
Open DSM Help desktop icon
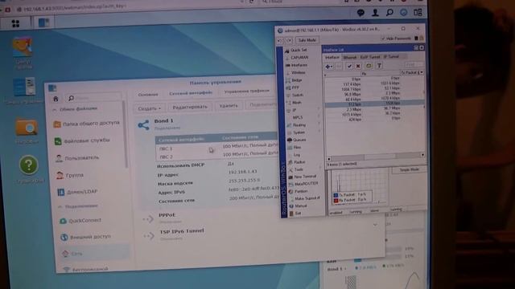point(29,165)
